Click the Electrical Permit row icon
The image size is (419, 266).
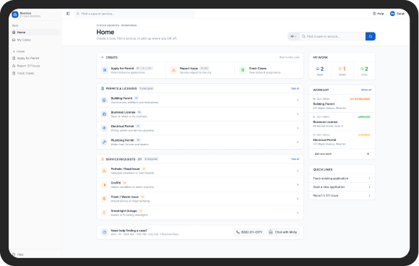point(104,128)
